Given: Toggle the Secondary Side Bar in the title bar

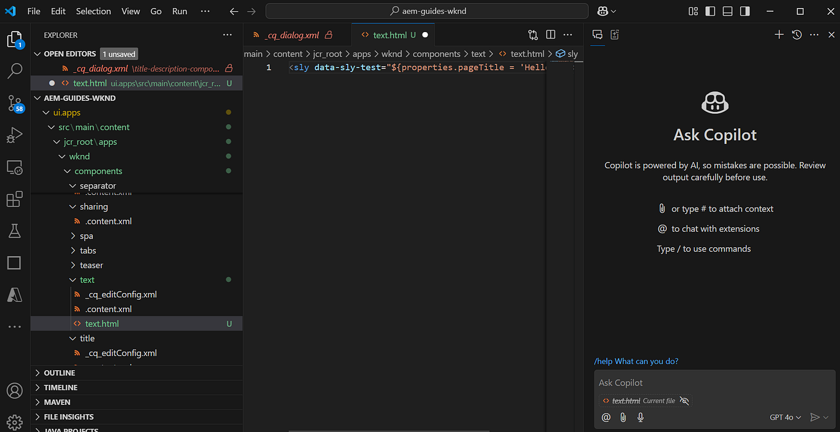Looking at the screenshot, I should 745,11.
